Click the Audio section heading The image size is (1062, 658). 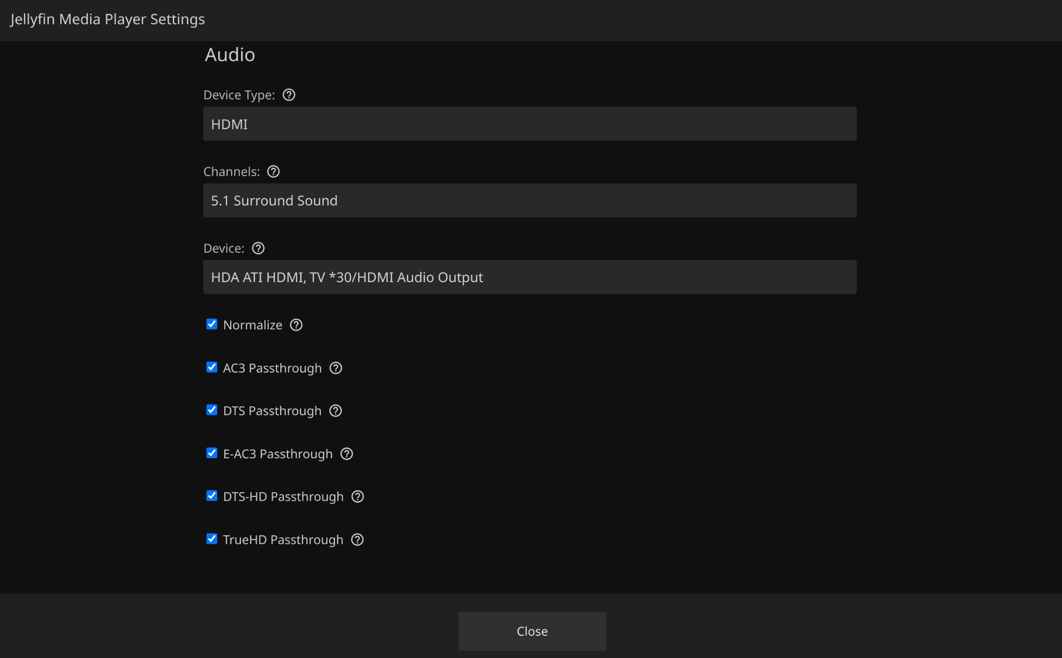(x=230, y=55)
